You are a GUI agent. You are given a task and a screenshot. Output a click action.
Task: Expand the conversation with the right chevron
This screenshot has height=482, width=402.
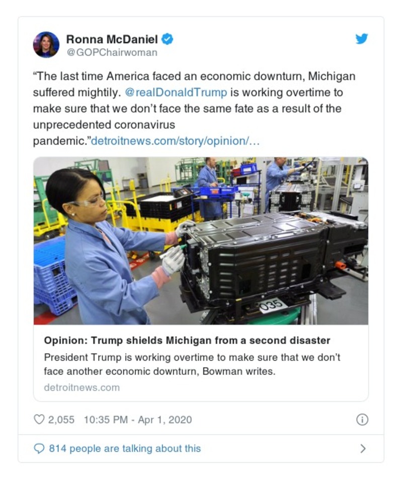(363, 448)
